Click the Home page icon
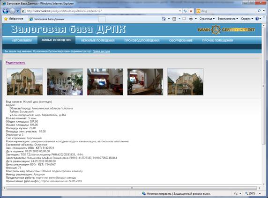 (164, 19)
